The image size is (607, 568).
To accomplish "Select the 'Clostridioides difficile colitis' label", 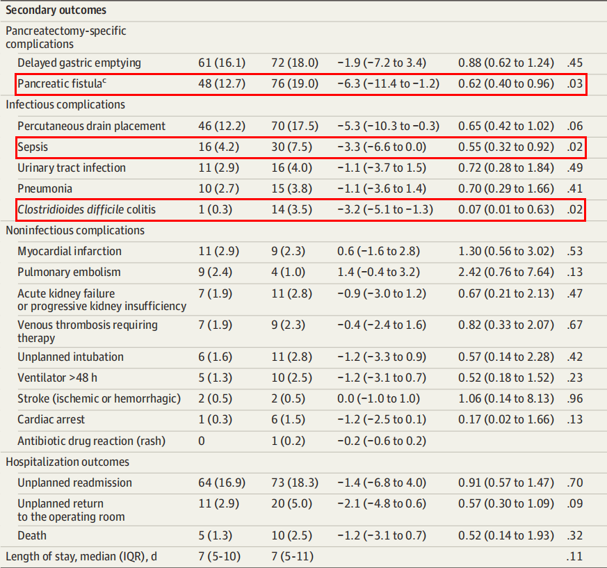I will point(87,210).
